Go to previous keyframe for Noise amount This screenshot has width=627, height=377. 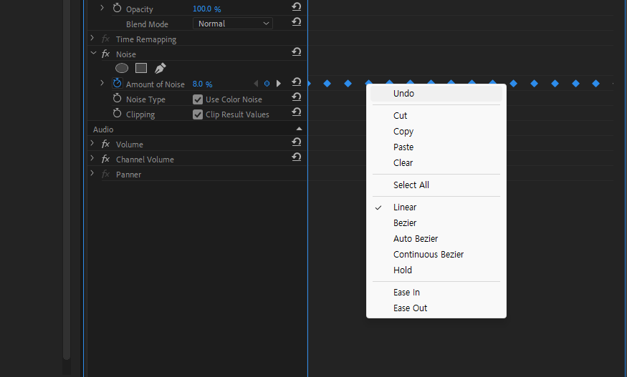coord(256,84)
